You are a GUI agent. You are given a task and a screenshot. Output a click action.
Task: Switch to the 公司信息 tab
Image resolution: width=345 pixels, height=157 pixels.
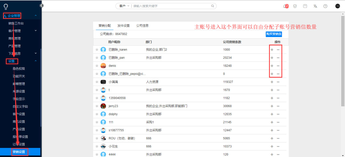coord(143,26)
